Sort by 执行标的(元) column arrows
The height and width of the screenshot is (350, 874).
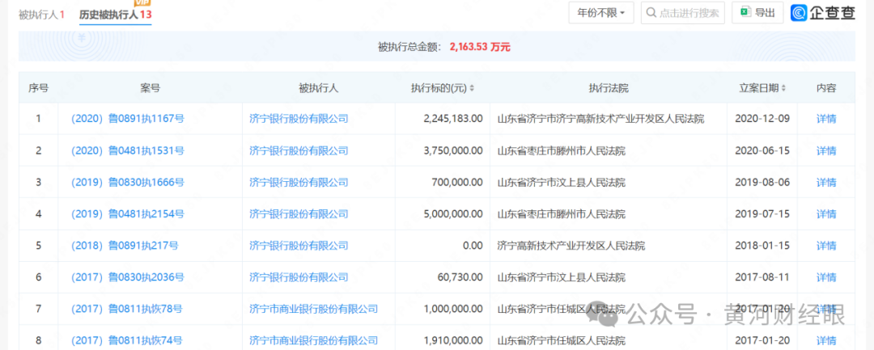(472, 88)
